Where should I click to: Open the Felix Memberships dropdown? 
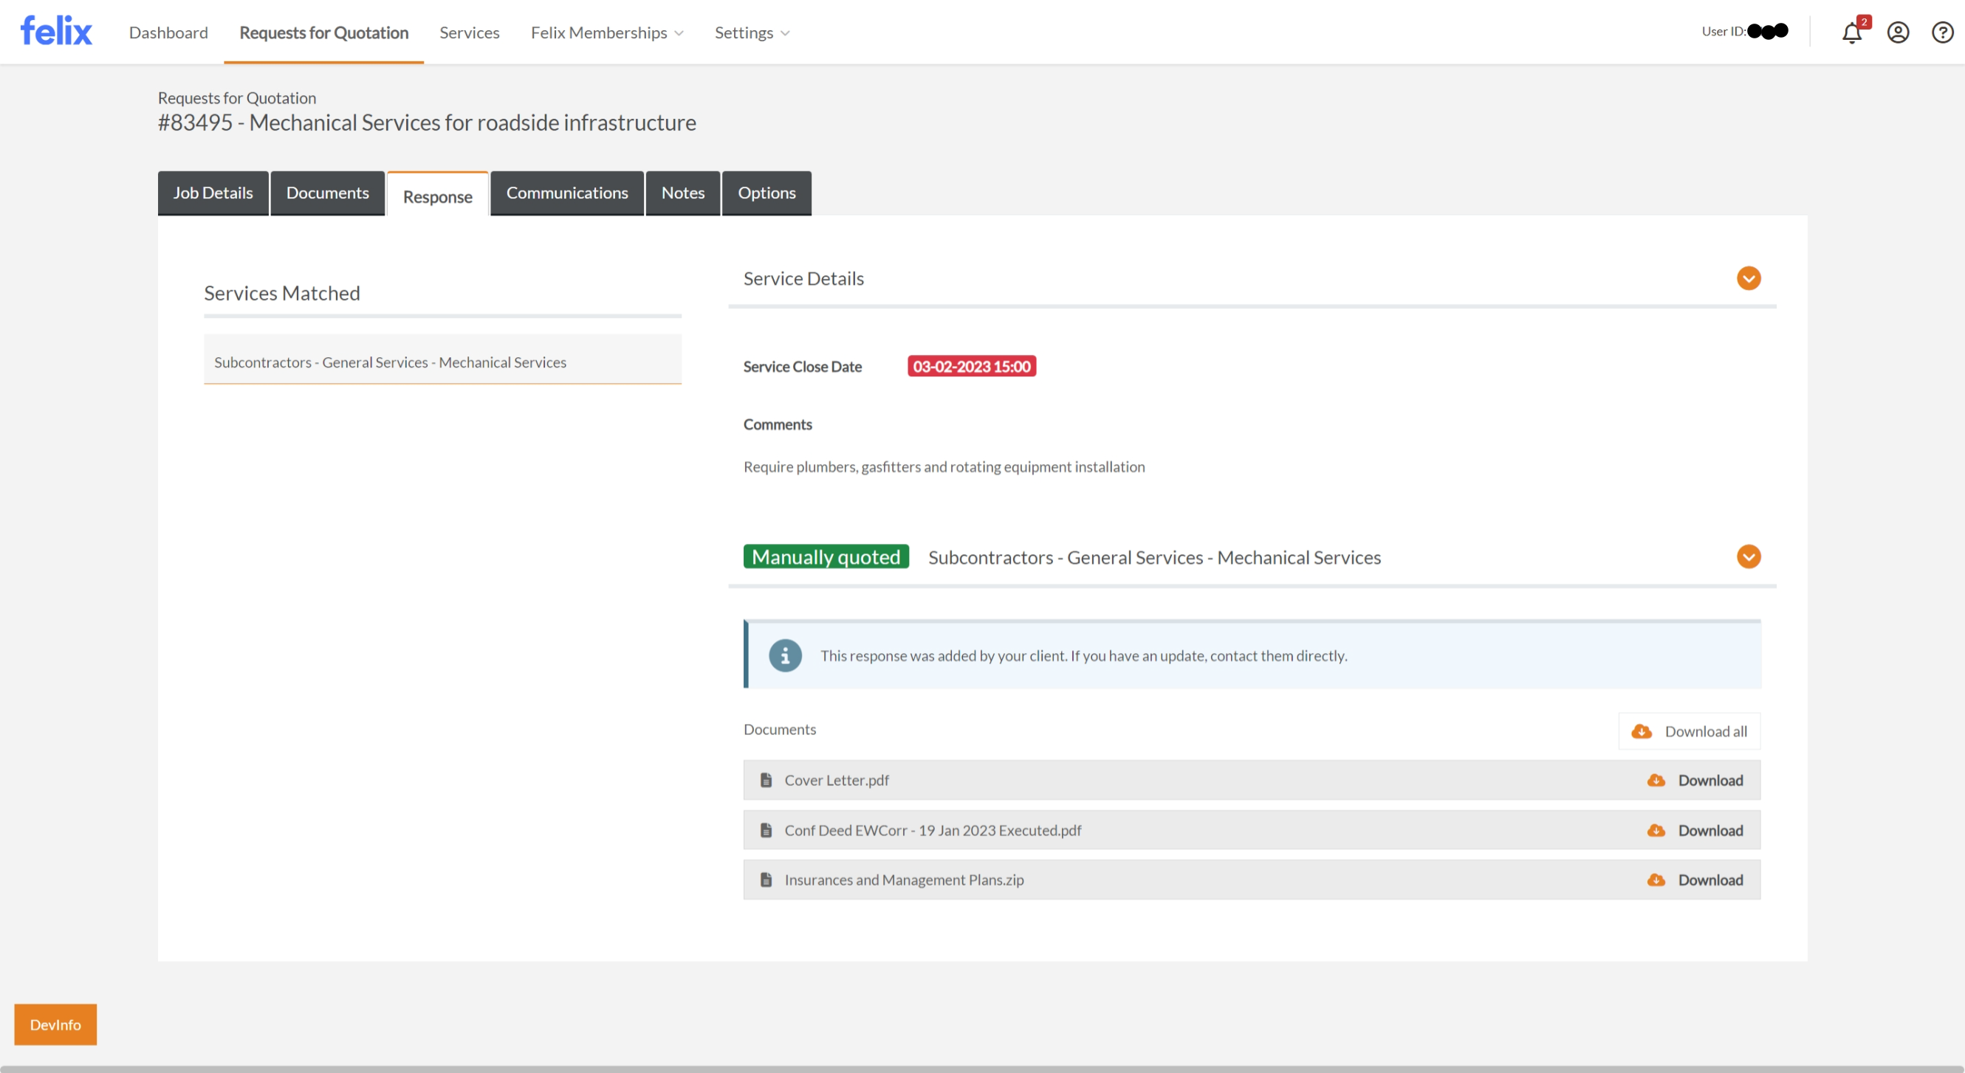click(606, 32)
